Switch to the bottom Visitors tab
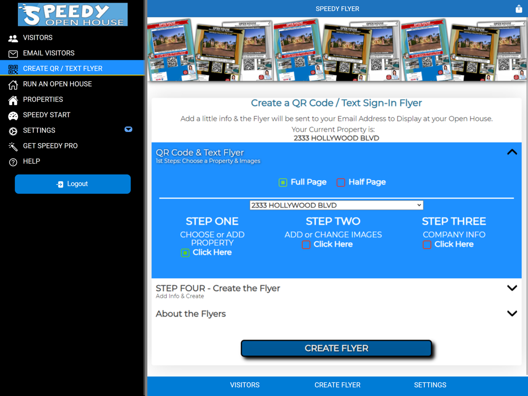The height and width of the screenshot is (396, 528). [245, 385]
